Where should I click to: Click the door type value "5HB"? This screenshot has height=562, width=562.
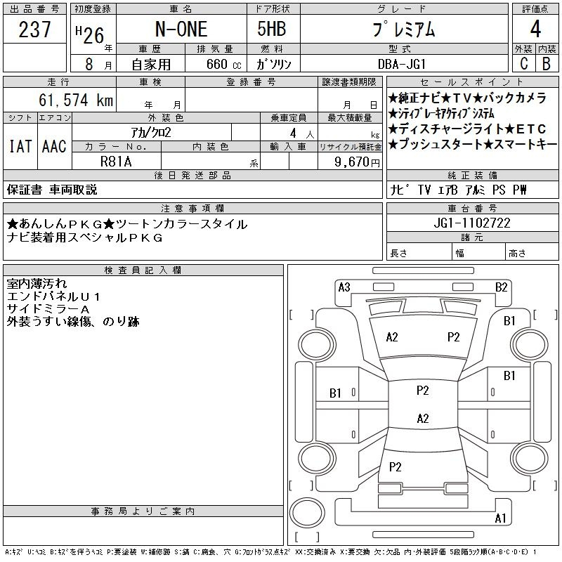click(272, 29)
